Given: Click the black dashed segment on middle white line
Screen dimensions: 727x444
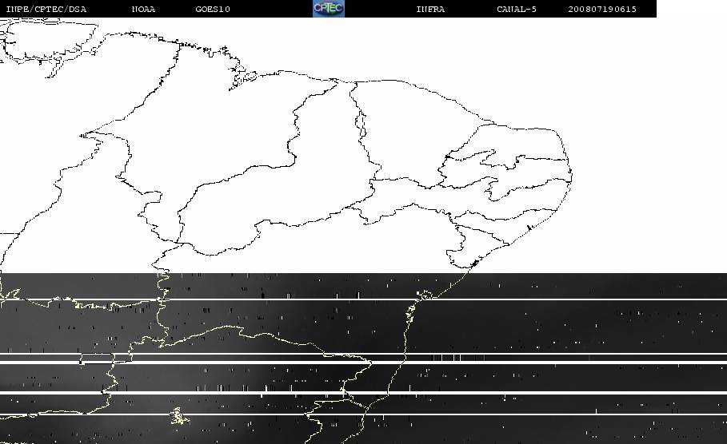Looking at the screenshot, I should 448,357.
